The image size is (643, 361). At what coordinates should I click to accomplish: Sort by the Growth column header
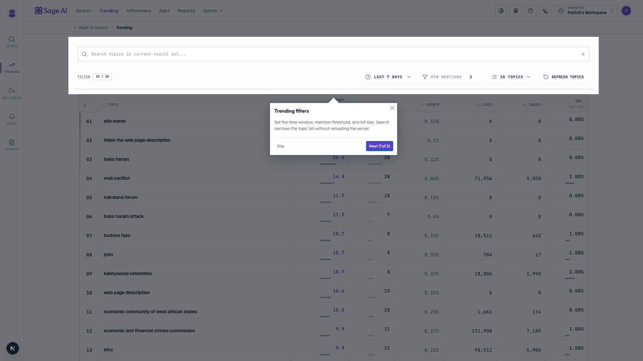coord(430,105)
